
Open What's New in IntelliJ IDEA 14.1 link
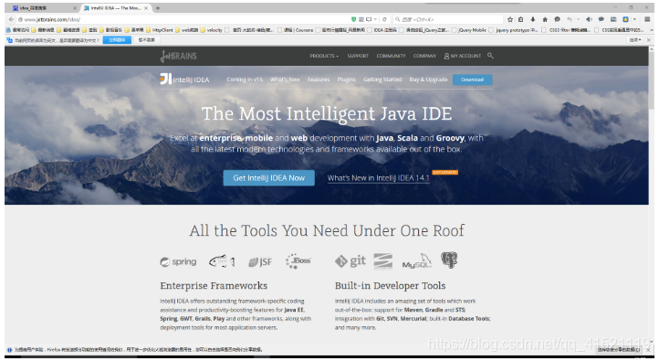tap(378, 178)
